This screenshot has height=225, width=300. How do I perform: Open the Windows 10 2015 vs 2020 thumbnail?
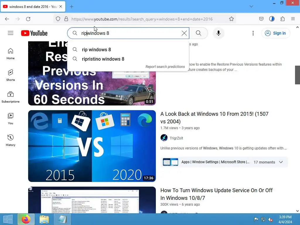tap(92, 146)
